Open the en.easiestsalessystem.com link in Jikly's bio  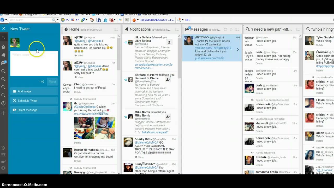[153, 66]
